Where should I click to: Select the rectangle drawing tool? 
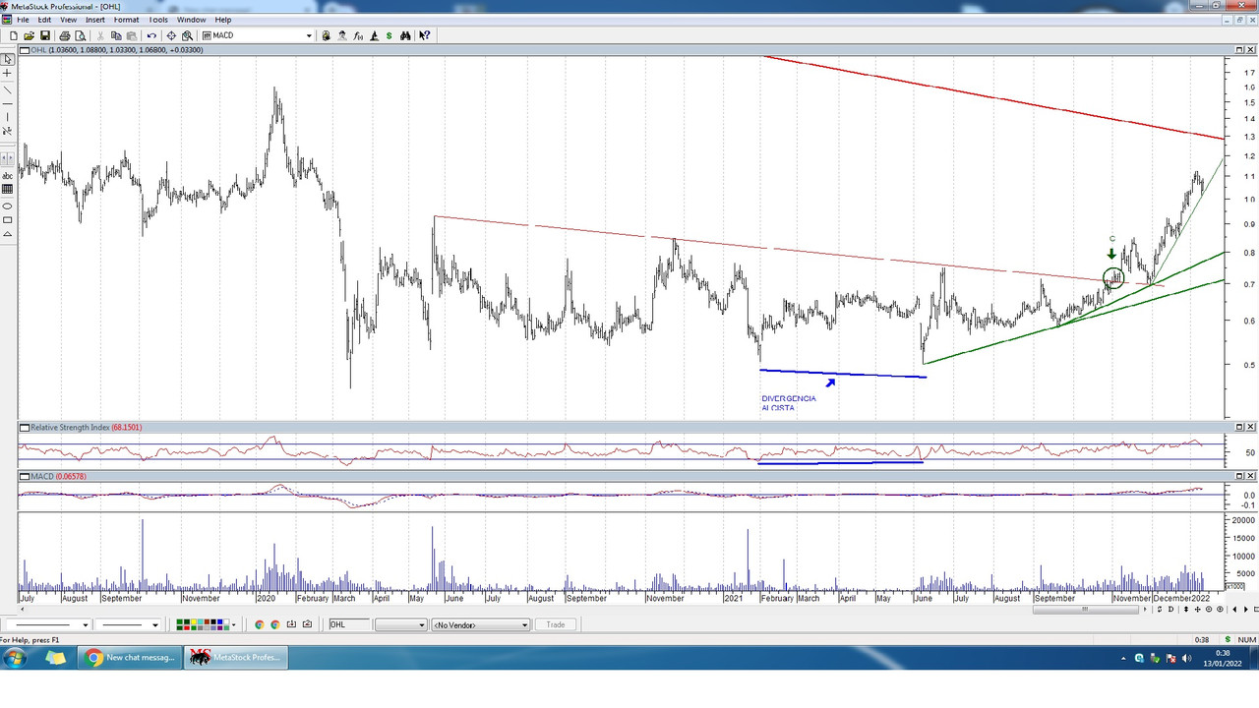8,220
